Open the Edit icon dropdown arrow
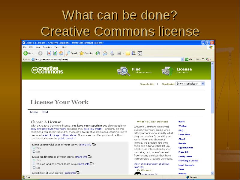This screenshot has height=180, width=240. [x=123, y=53]
